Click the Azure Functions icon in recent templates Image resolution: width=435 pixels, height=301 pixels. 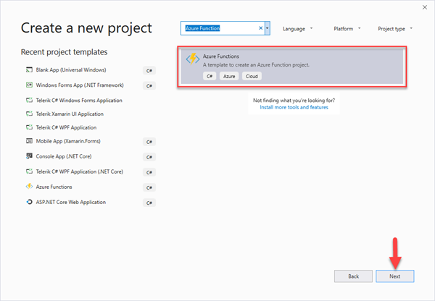pyautogui.click(x=29, y=187)
